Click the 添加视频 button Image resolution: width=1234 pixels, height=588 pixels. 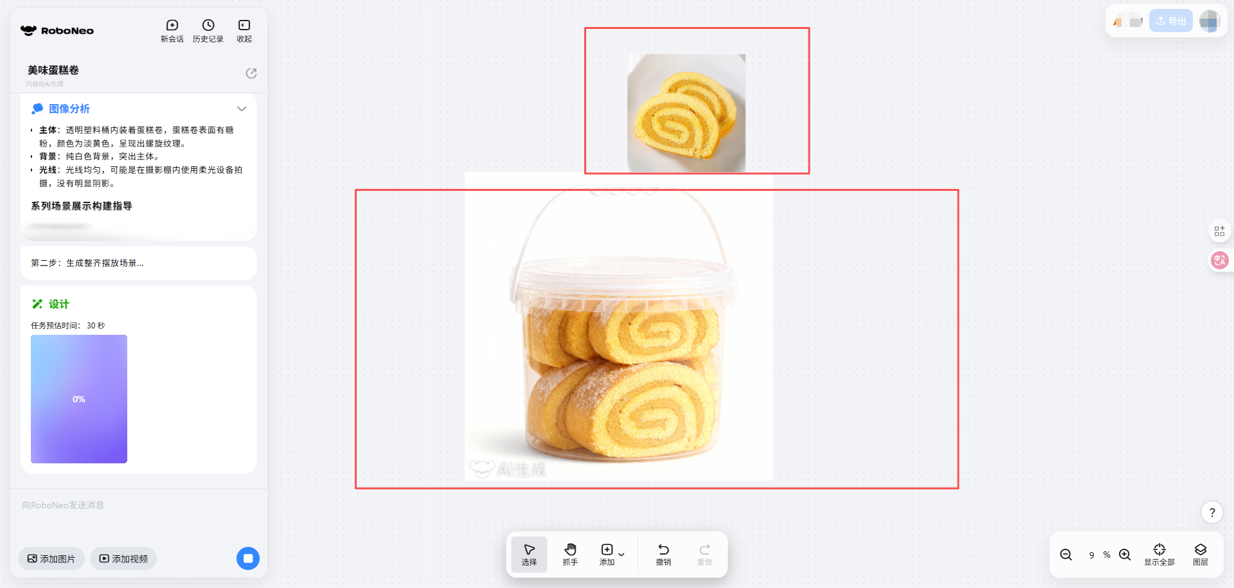pos(123,558)
